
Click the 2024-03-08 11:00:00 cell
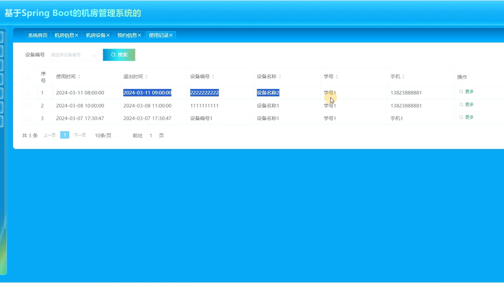pyautogui.click(x=147, y=106)
